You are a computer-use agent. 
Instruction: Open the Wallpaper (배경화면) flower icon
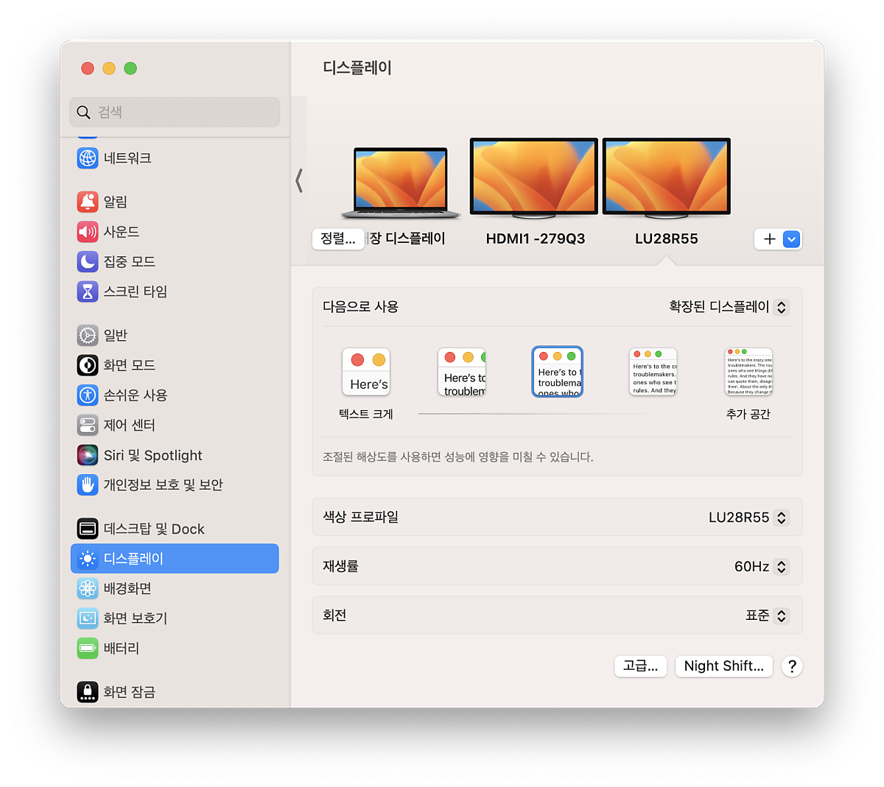[88, 588]
